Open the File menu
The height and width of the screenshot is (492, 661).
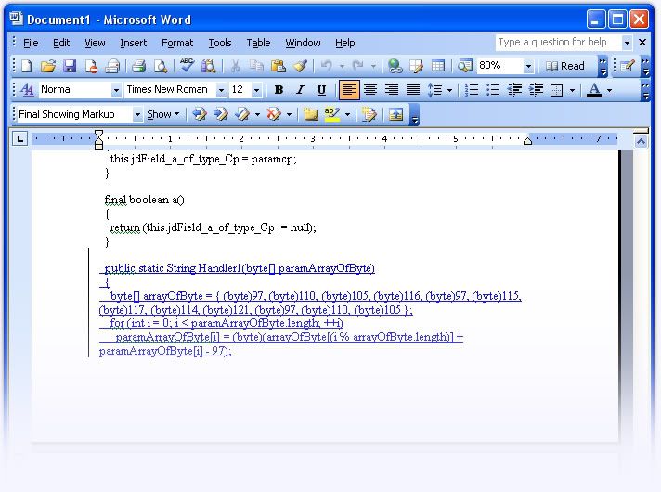pyautogui.click(x=31, y=43)
